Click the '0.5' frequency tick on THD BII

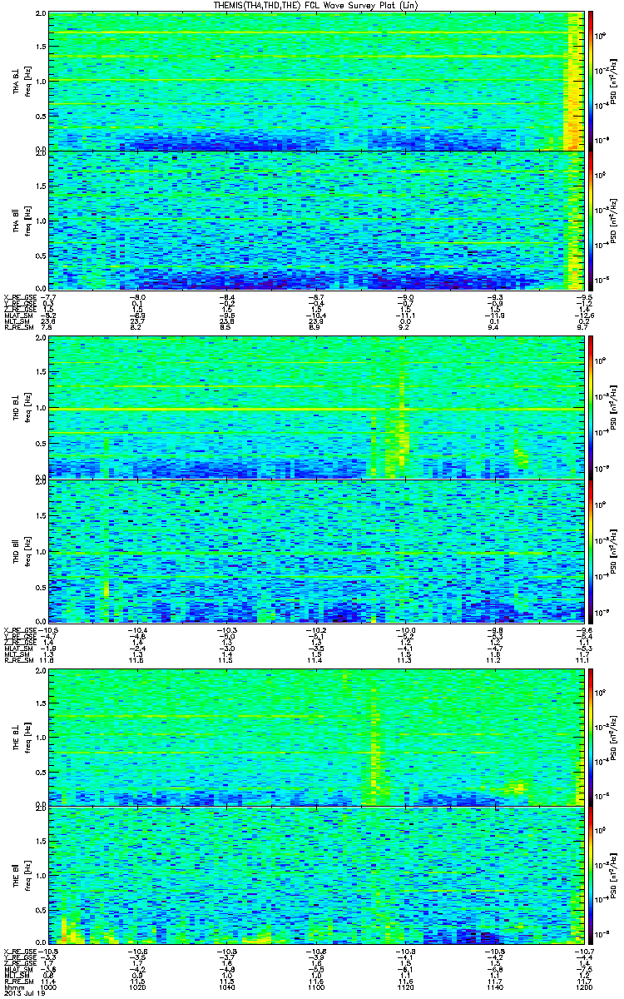click(42, 586)
